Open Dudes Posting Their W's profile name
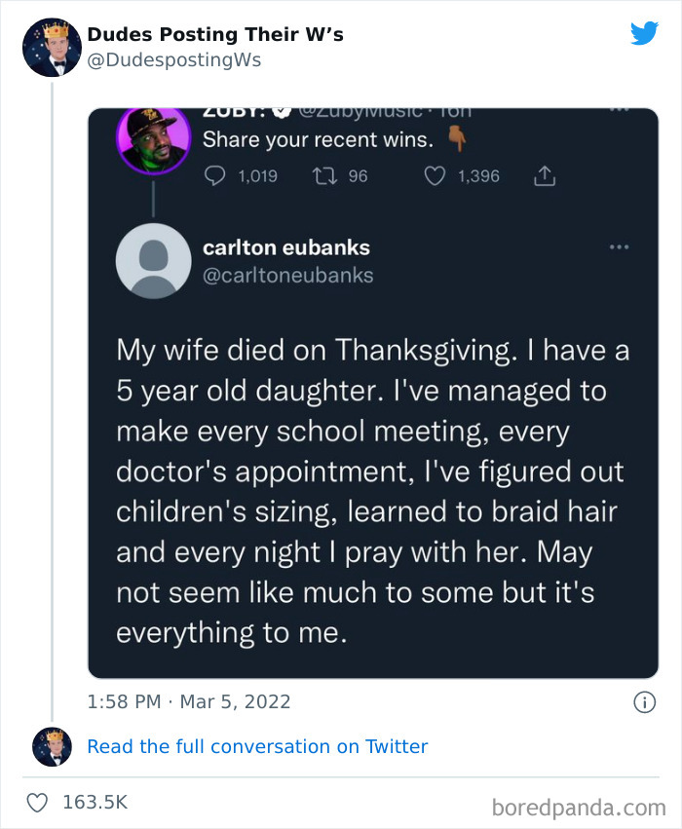 (x=214, y=33)
